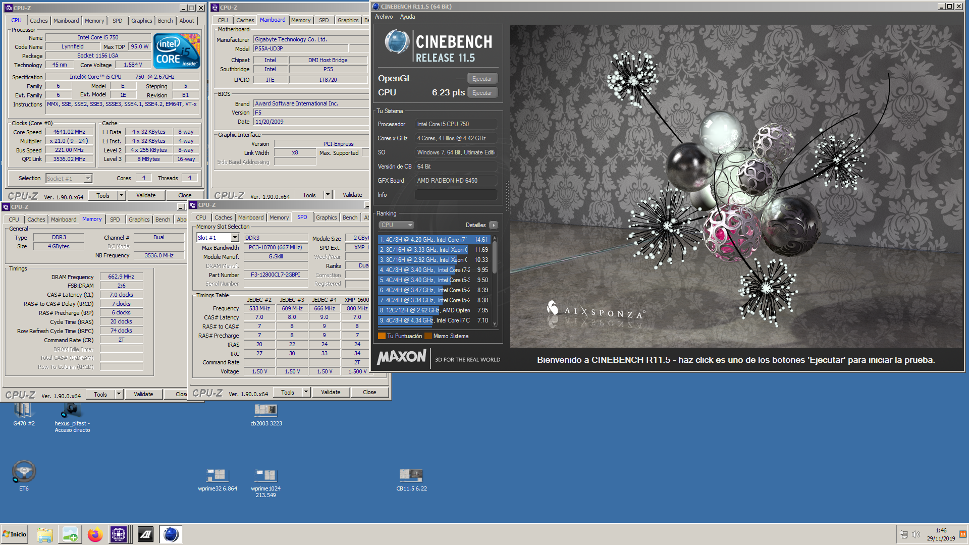Expand the Tools arrow in the Memory window

pos(119,394)
